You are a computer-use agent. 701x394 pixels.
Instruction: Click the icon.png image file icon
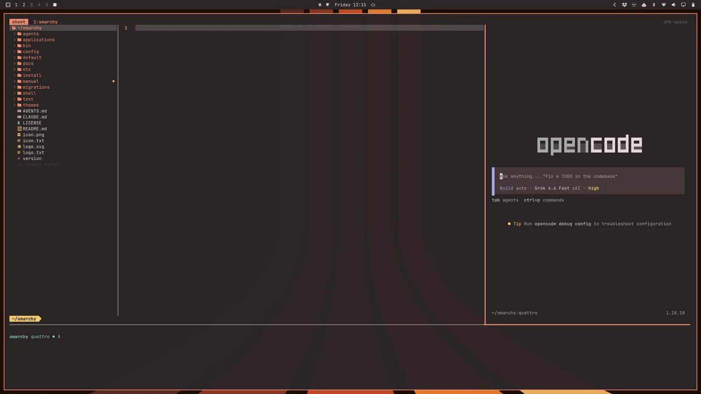(19, 135)
